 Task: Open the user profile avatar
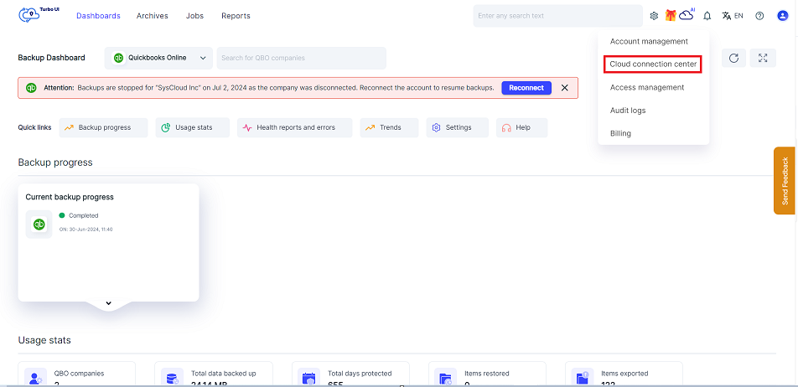pyautogui.click(x=782, y=16)
